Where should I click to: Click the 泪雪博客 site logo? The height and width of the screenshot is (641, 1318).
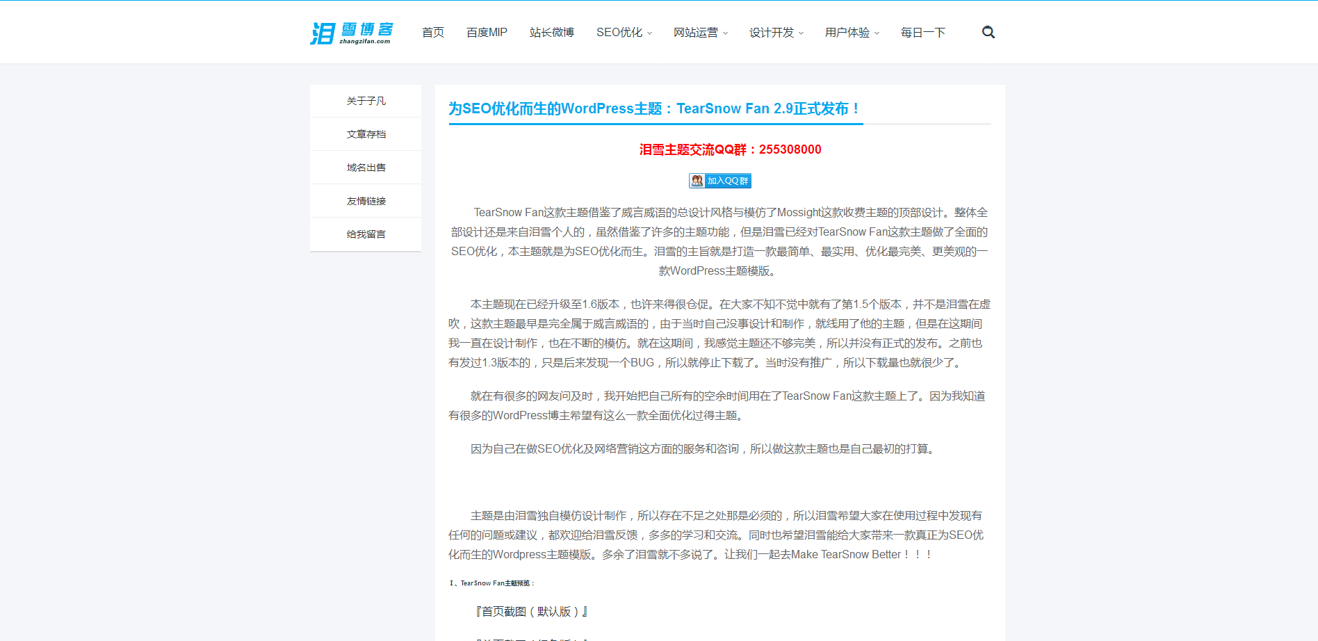tap(352, 33)
